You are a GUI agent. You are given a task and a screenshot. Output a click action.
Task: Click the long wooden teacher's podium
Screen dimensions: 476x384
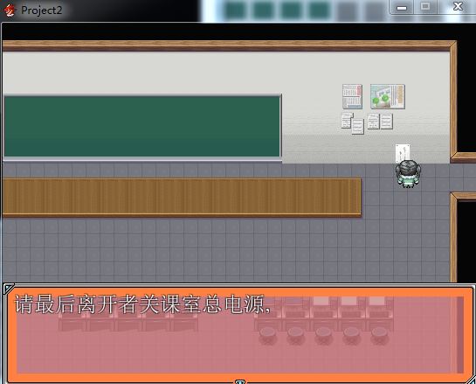tap(182, 198)
